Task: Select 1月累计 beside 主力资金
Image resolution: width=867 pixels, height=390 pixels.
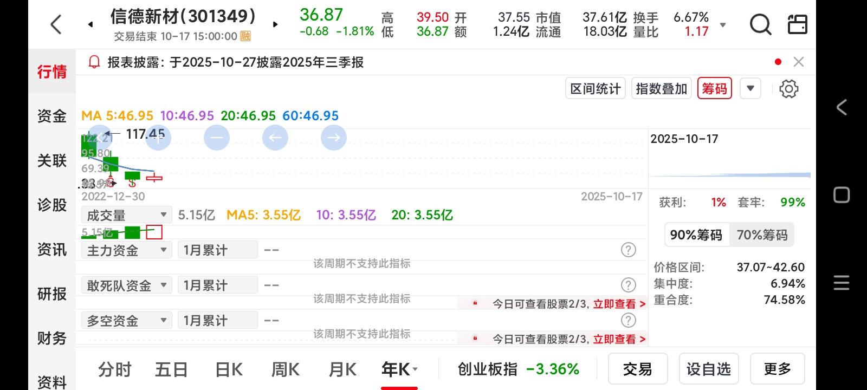Action: 217,250
